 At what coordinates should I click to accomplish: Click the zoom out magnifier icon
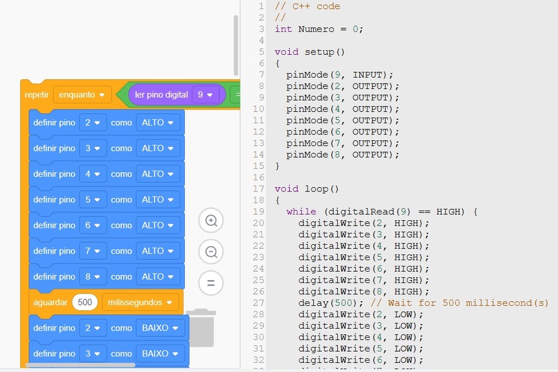[211, 252]
